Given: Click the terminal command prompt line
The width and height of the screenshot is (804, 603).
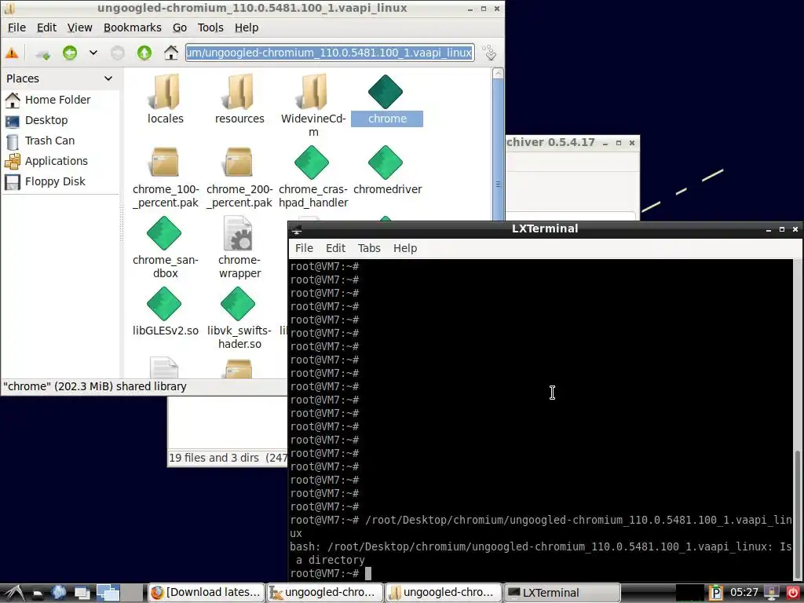Looking at the screenshot, I should (x=541, y=573).
